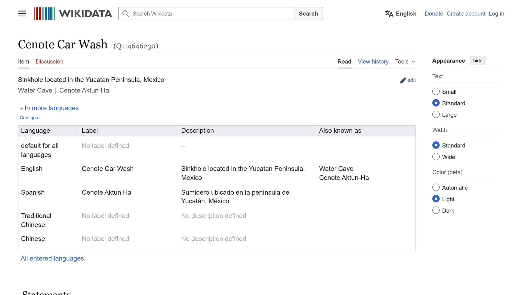The height and width of the screenshot is (295, 524).
Task: Hide the Appearance panel
Action: [477, 61]
